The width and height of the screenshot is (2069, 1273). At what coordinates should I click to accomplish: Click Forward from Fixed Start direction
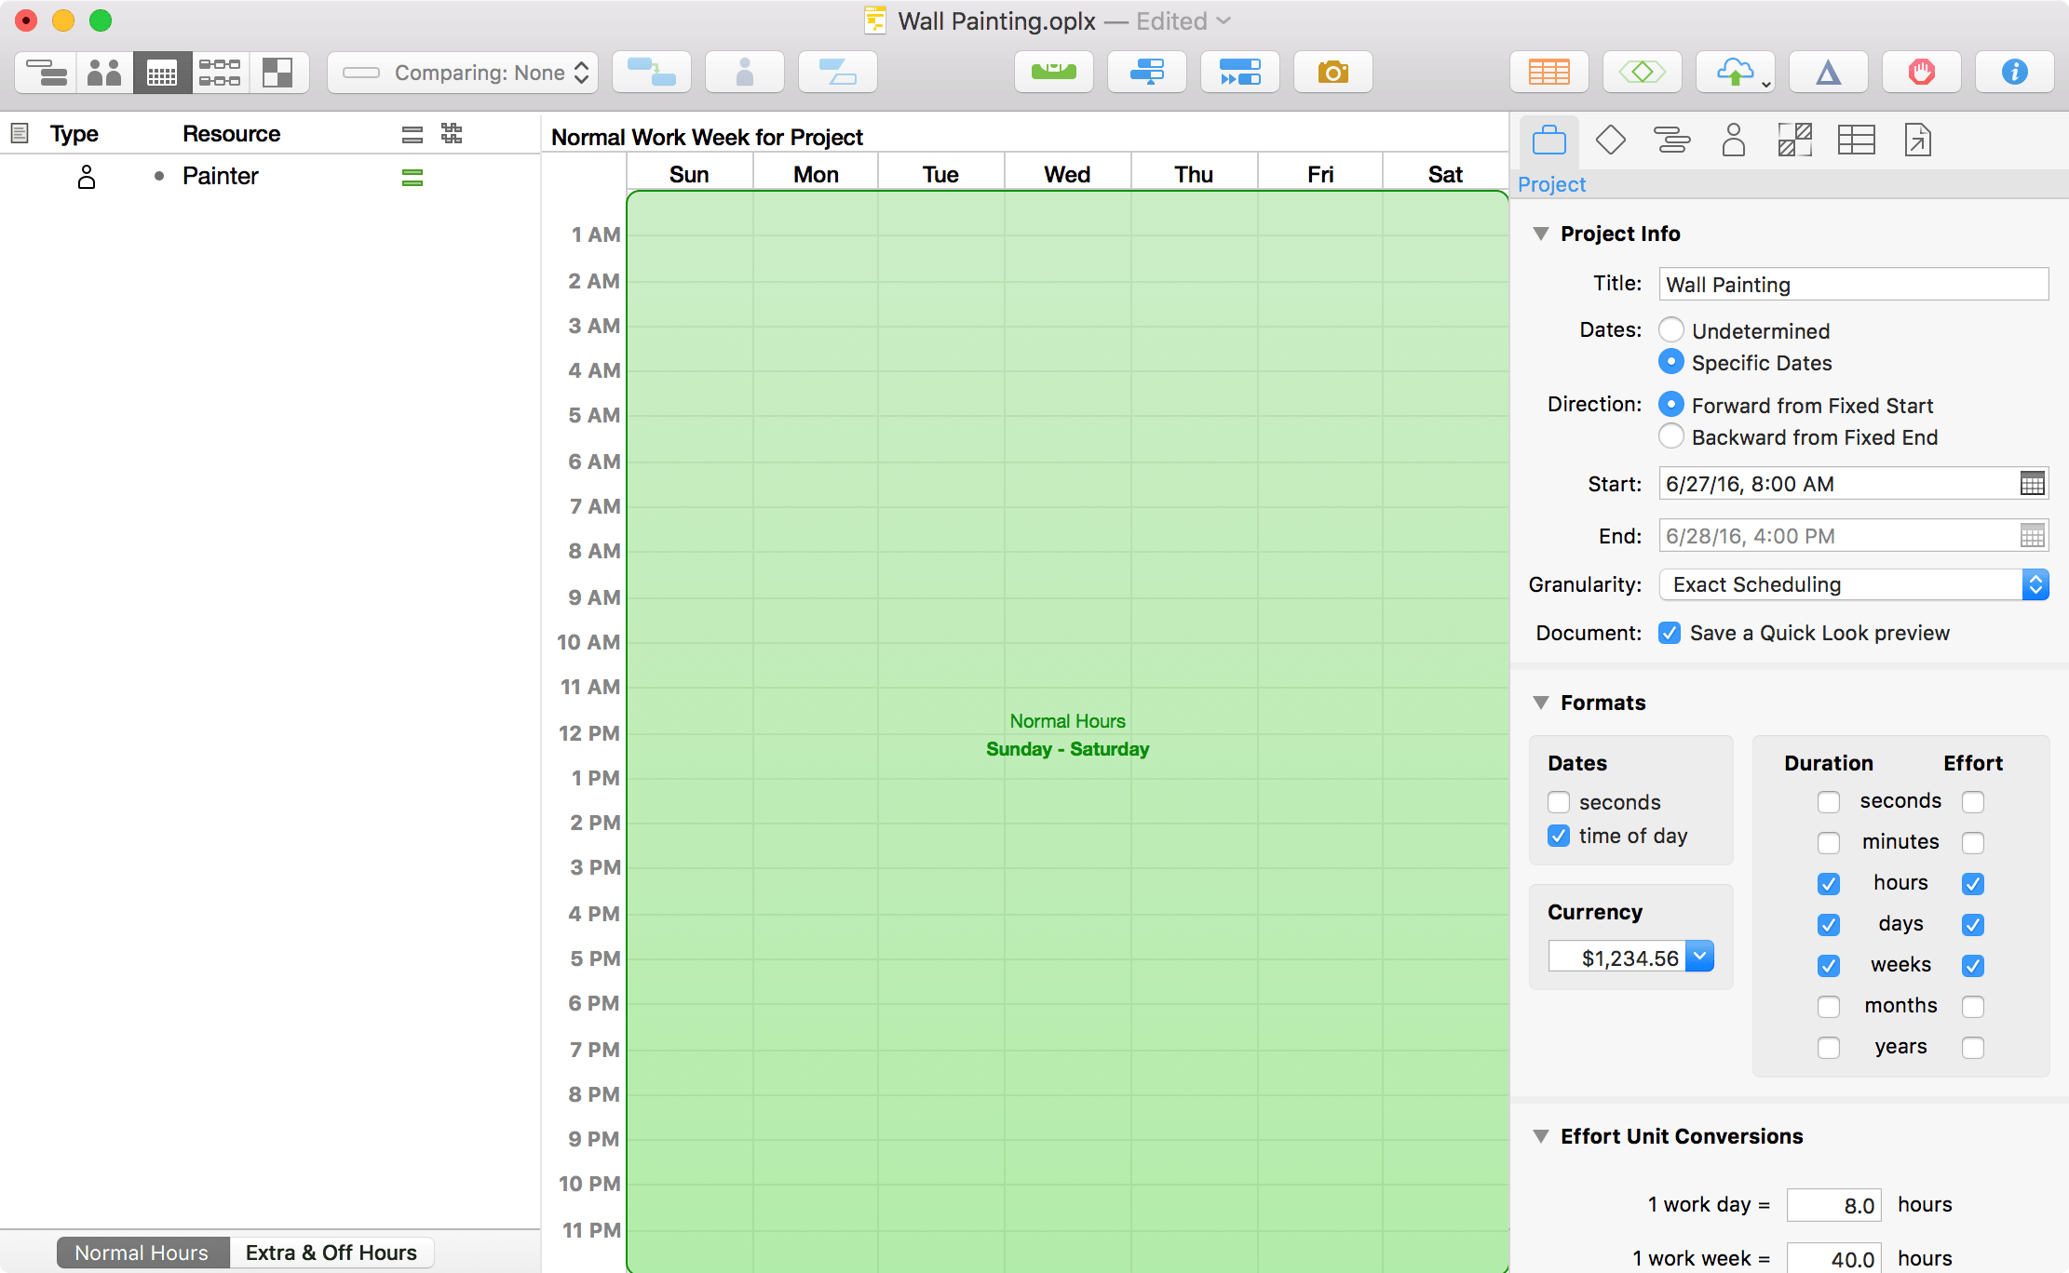tap(1671, 405)
